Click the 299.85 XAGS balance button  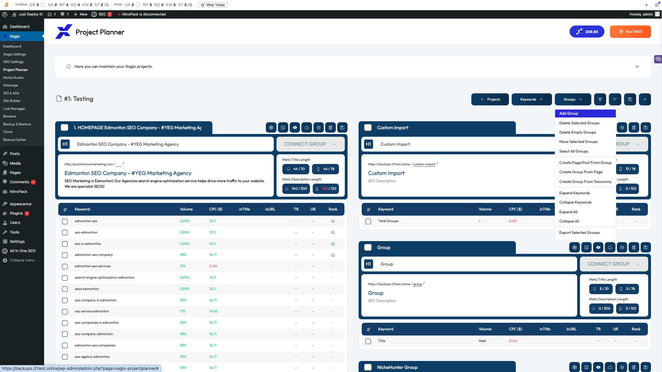tap(587, 32)
